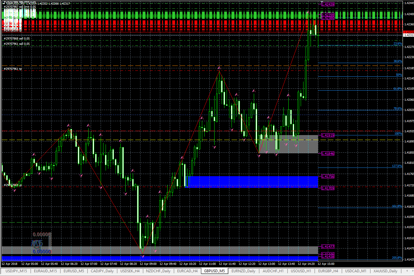Click the 50% Fibonacci level label
414x276 pixels.
pyautogui.click(x=399, y=75)
